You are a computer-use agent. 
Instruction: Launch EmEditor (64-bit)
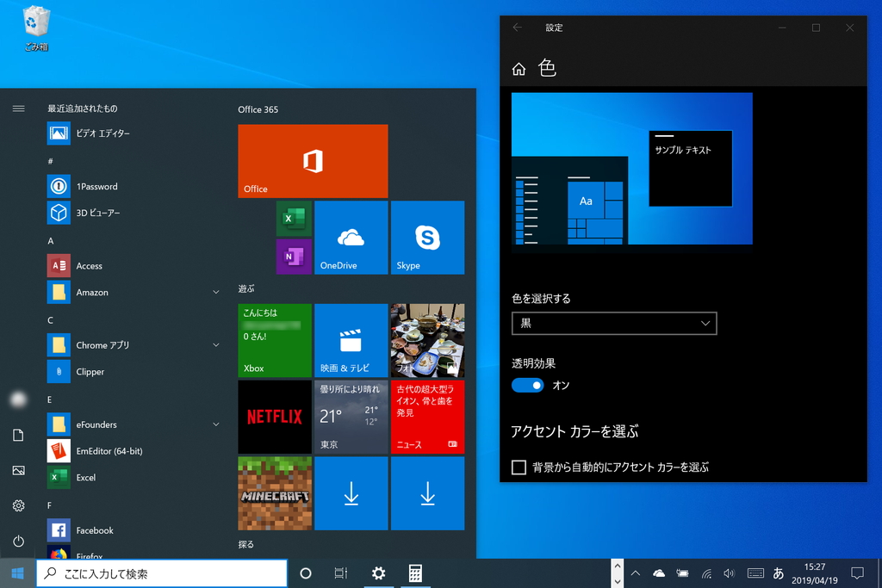click(x=134, y=450)
